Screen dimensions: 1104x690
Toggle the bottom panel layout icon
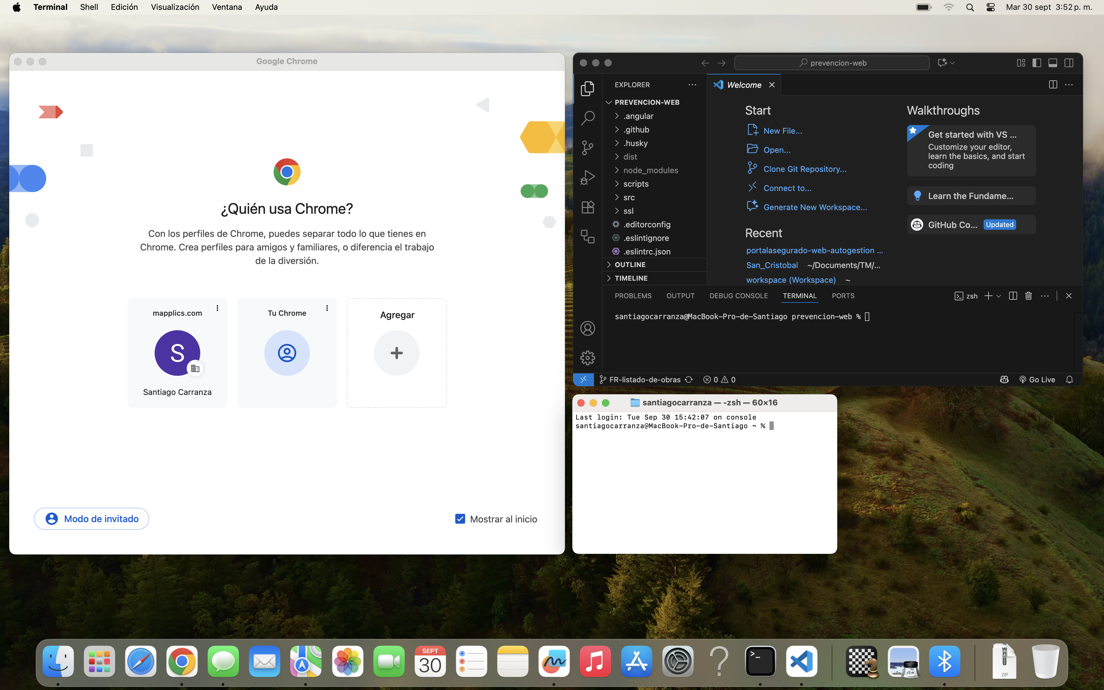pyautogui.click(x=1053, y=63)
